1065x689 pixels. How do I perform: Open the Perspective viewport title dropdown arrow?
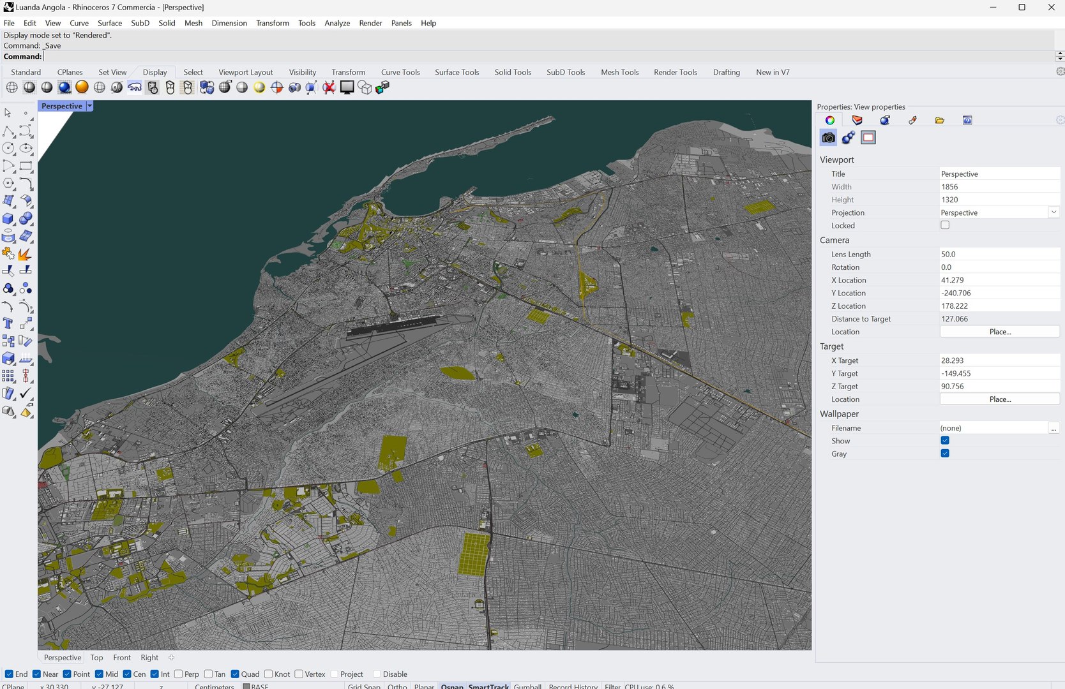(89, 106)
